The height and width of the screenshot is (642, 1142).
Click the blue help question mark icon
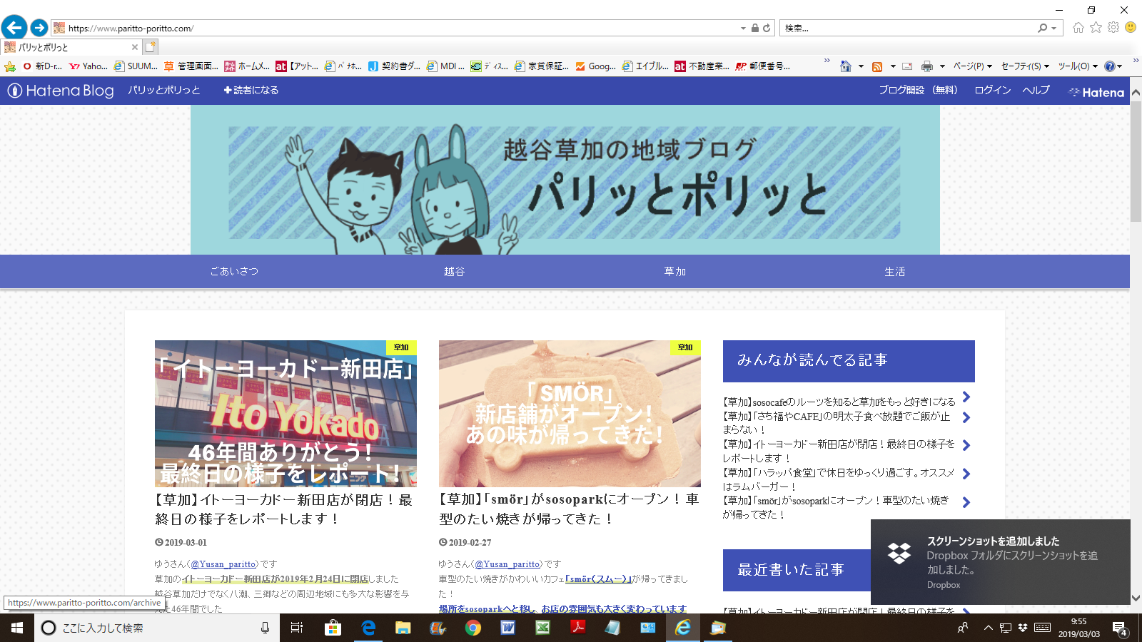coord(1109,66)
